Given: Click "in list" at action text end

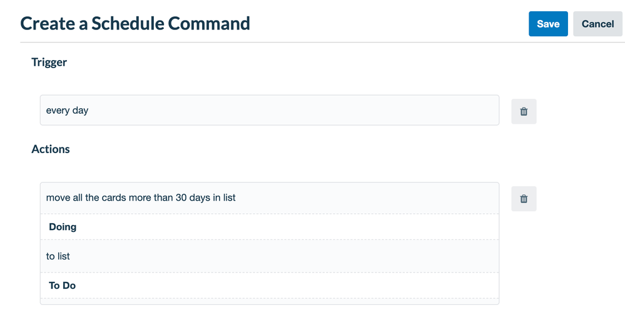Looking at the screenshot, I should [224, 197].
